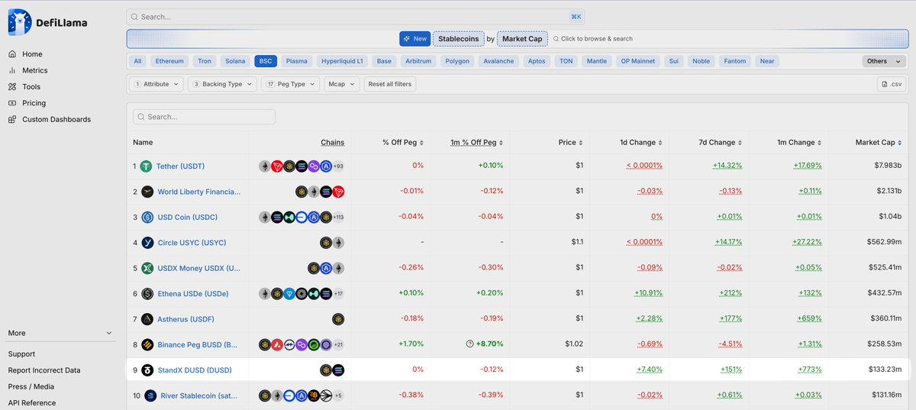The height and width of the screenshot is (410, 916).
Task: Open USD Coin (USDC) stablecoin page
Action: [186, 217]
